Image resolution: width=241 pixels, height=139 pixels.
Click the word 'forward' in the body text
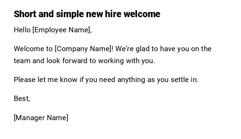pos(72,61)
